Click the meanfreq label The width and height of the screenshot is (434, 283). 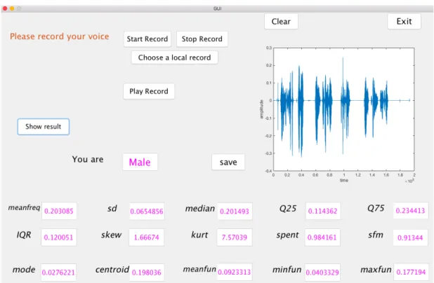click(x=24, y=207)
